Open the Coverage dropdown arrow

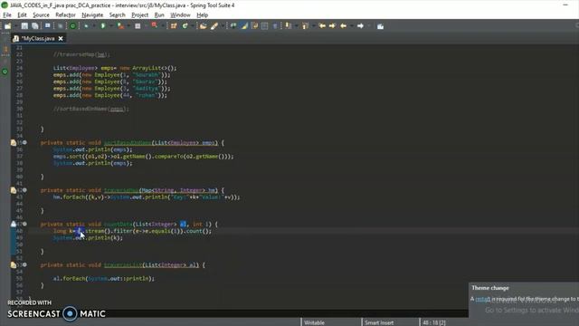tap(128, 26)
